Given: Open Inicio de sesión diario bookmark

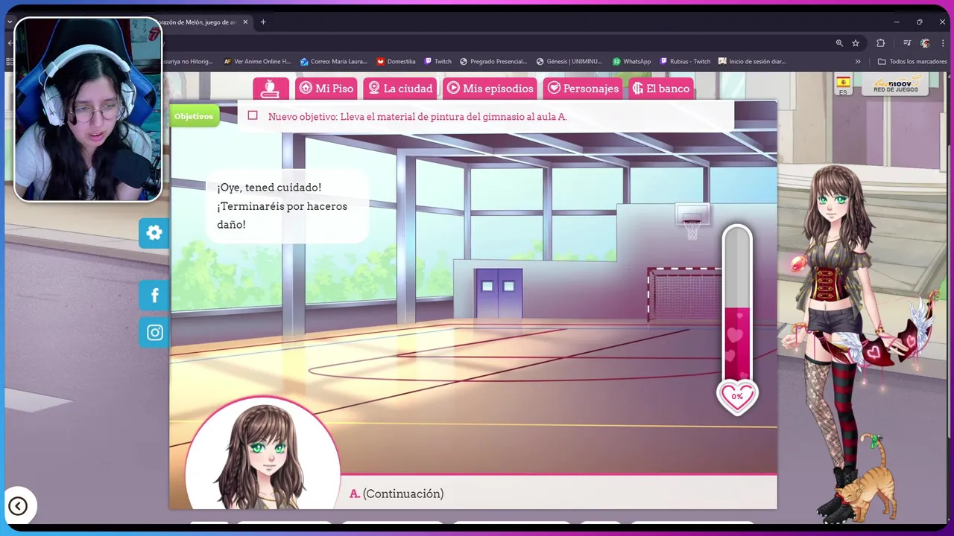Looking at the screenshot, I should [x=752, y=62].
